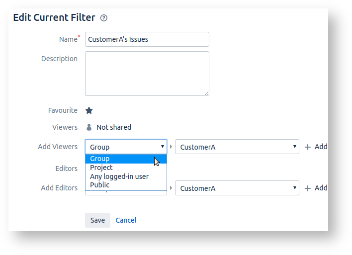Screen dimensions: 352x255
Task: Click inside the Description text area
Action: (147, 73)
